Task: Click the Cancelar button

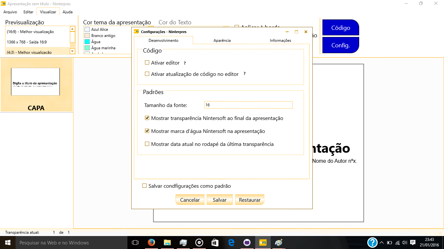Action: click(x=190, y=200)
